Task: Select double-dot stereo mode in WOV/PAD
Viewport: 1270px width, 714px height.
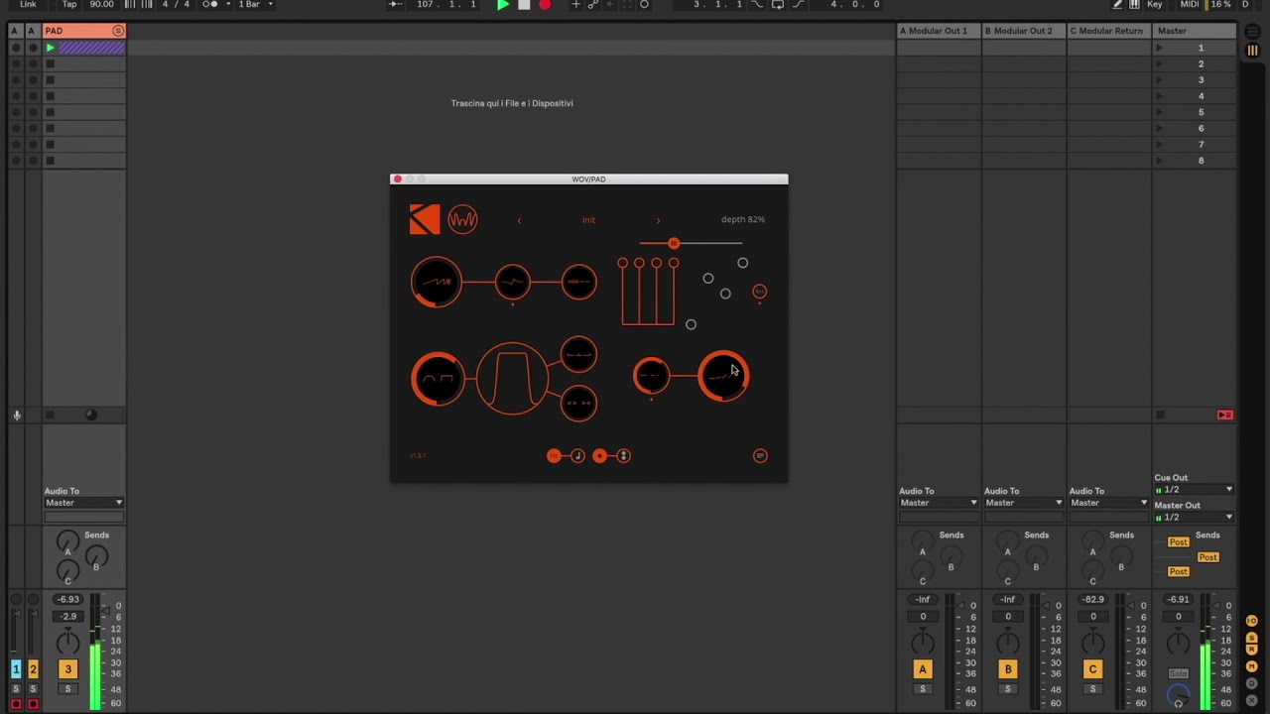Action: coord(623,456)
